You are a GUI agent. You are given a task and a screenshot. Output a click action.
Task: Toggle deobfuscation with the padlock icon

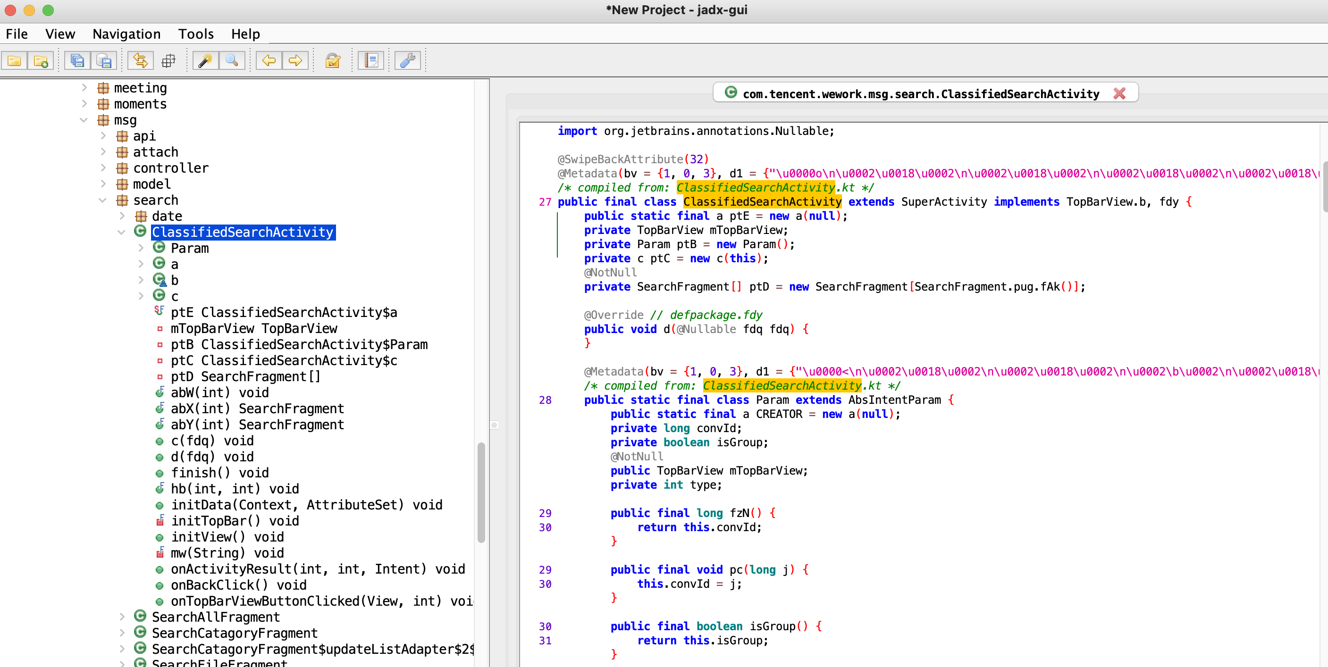point(333,61)
